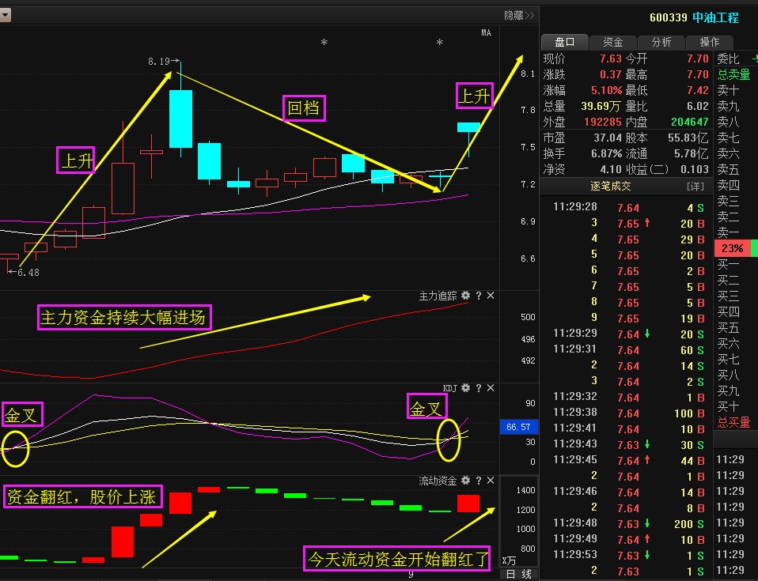
Task: Open 流动资金 indicator settings gear
Action: 465,481
